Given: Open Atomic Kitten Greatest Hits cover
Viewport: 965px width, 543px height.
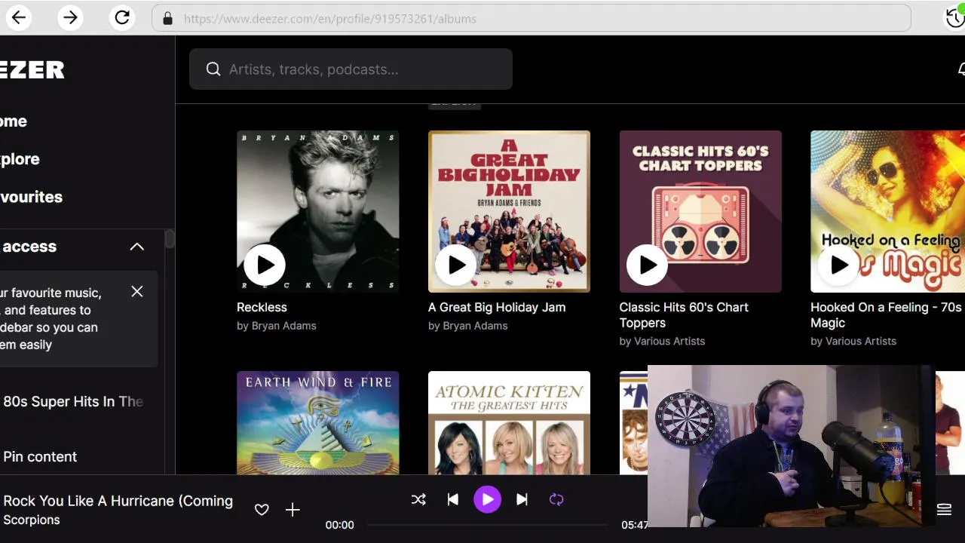Looking at the screenshot, I should (x=509, y=422).
